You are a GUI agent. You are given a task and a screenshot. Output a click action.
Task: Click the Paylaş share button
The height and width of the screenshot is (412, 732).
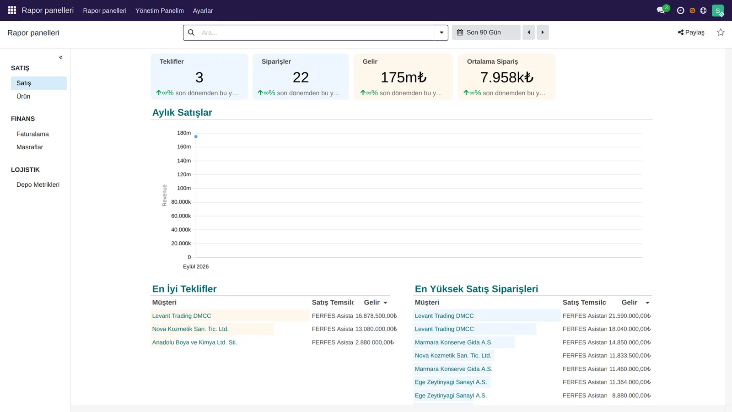click(691, 33)
